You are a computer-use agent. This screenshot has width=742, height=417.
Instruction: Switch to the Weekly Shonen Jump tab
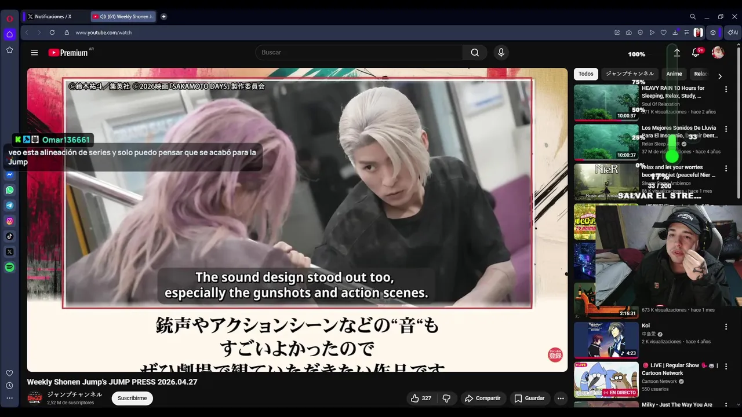[124, 17]
